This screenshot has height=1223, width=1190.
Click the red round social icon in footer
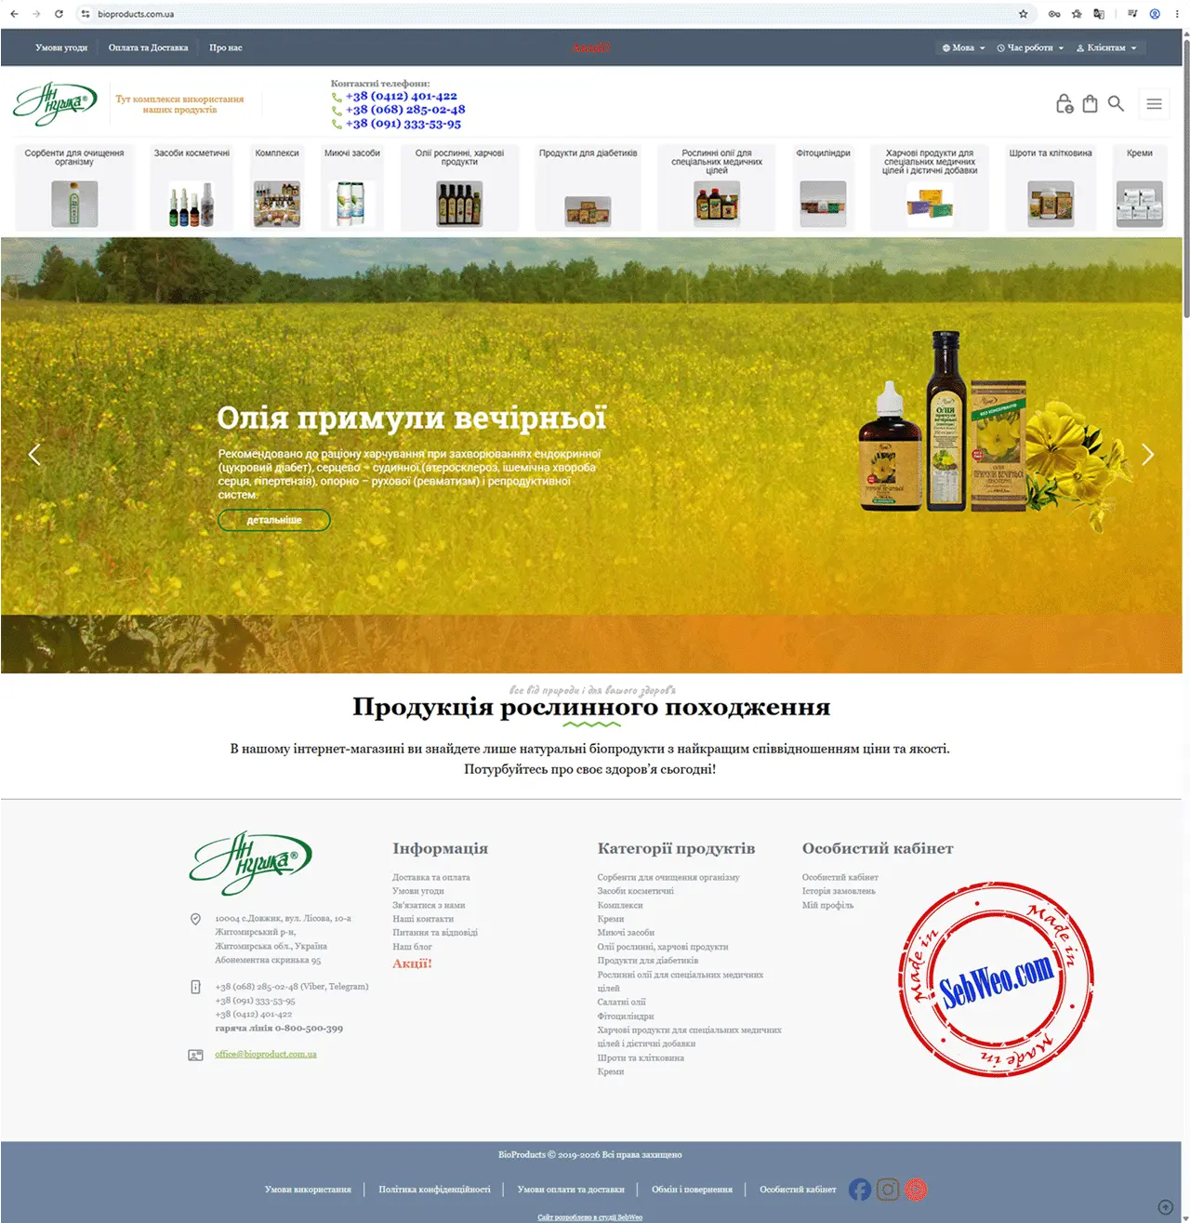point(916,1190)
